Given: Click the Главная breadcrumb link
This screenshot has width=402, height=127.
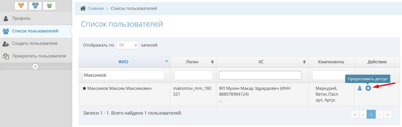Looking at the screenshot, I should pyautogui.click(x=96, y=8).
